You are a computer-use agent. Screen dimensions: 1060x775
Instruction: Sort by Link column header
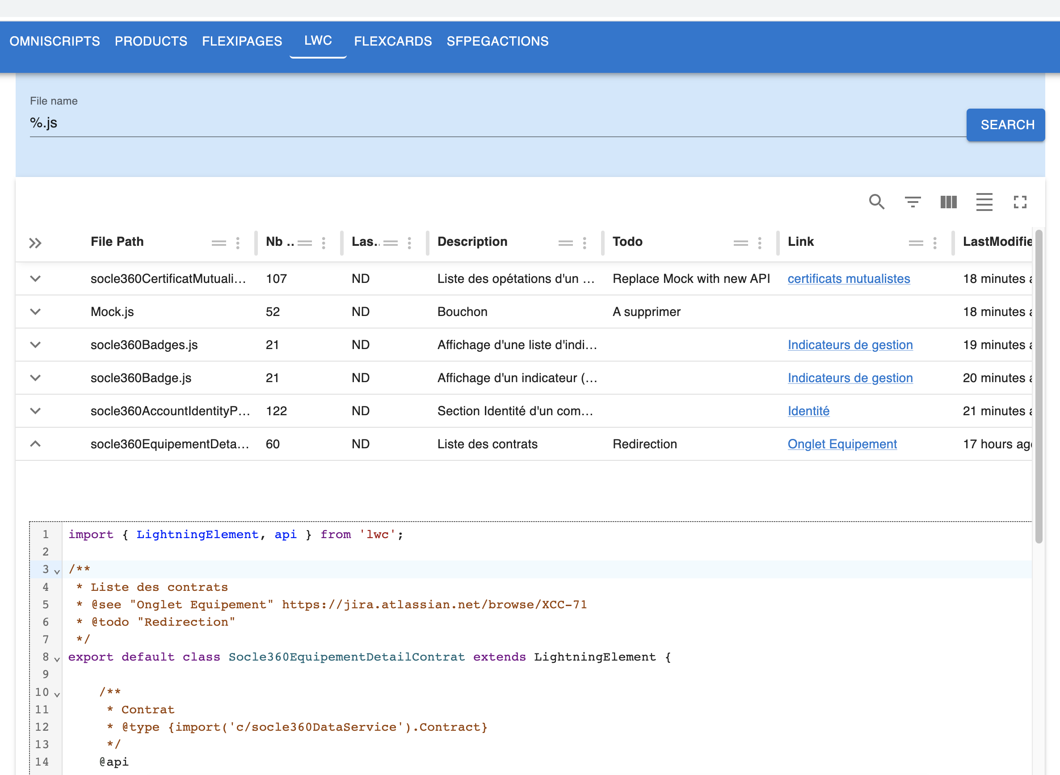[801, 242]
